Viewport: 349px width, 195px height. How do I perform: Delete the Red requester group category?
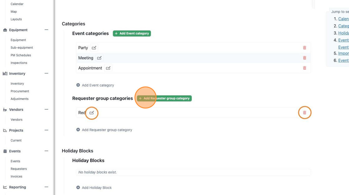(304, 113)
